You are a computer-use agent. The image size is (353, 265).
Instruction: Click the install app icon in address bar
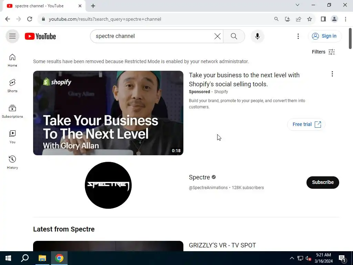point(287,19)
